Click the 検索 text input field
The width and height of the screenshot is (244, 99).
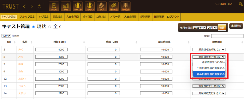point(227,36)
